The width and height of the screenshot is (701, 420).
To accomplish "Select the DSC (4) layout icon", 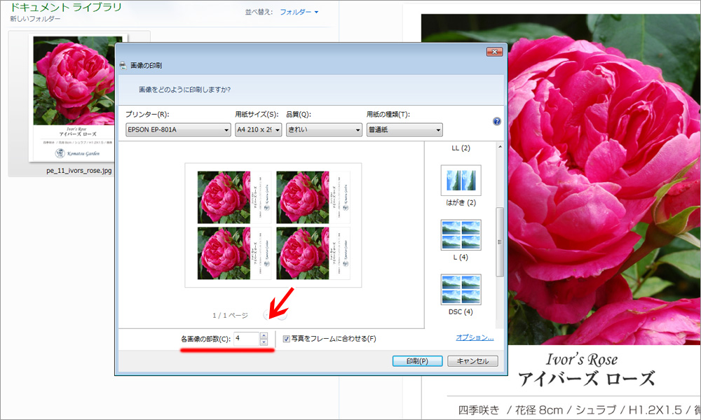I will [461, 289].
